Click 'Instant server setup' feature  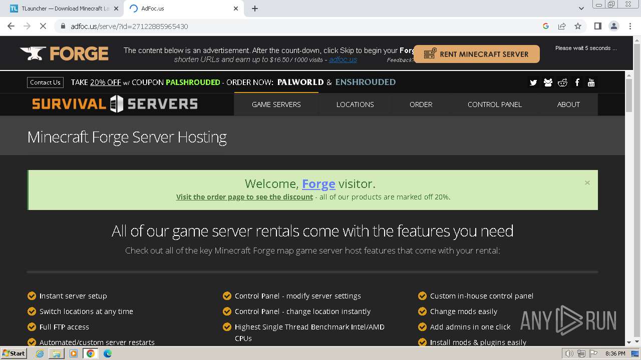(x=73, y=296)
